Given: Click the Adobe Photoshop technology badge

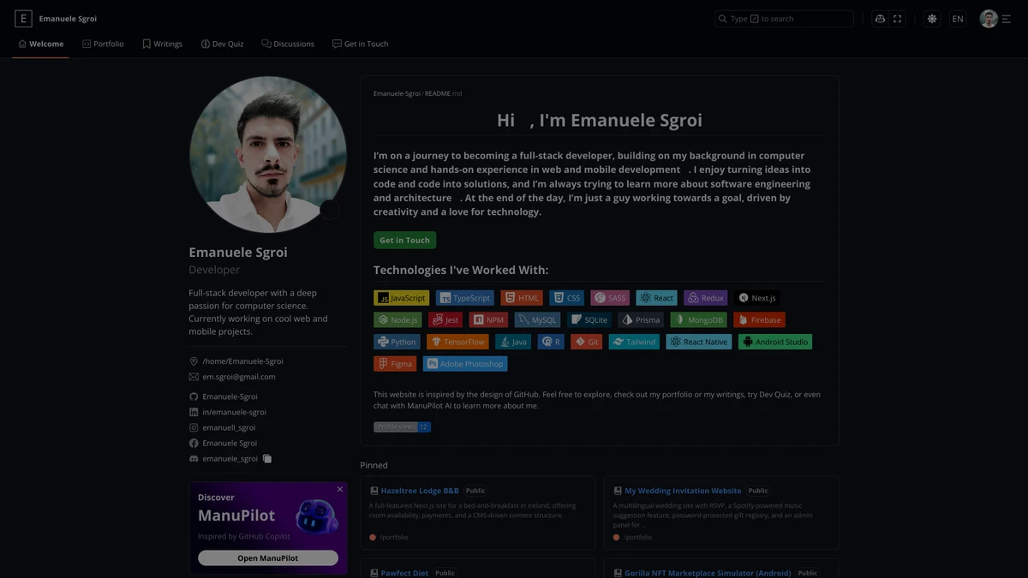Looking at the screenshot, I should tap(465, 364).
